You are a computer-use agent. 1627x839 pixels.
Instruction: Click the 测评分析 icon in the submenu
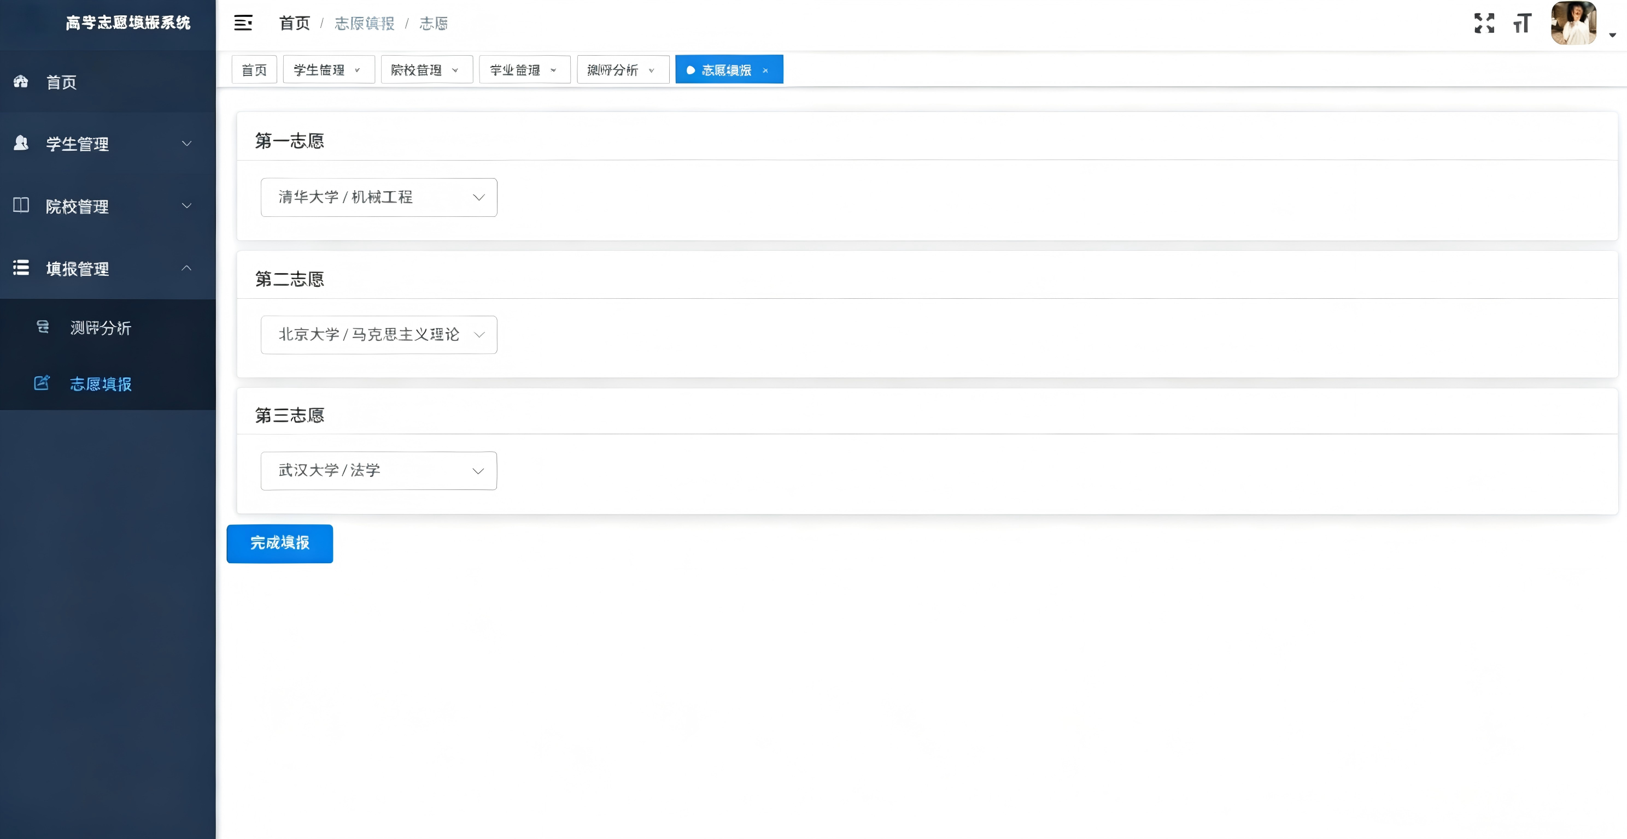43,327
